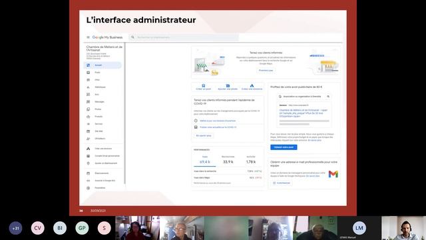This screenshot has height=240, width=426.
Task: Click Mettre à jour vos horaires d'ouverture link
Action: [218, 121]
